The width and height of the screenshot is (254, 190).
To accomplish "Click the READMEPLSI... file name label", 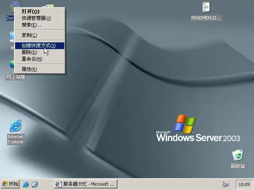I will 206,18.
